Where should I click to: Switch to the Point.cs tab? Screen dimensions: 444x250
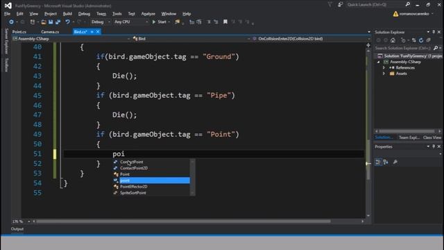19,32
